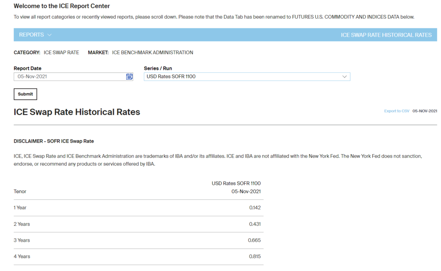Screen dimensions: 441x271
Task: Click the ICE BENCHMARK ADMINISTRATION market value
Action: point(152,52)
